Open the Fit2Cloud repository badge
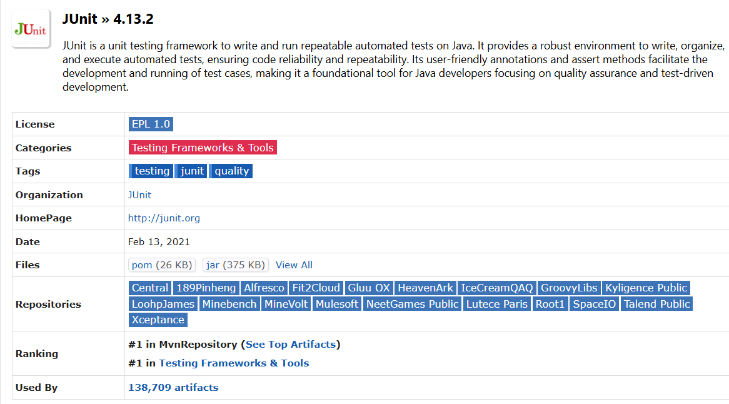The height and width of the screenshot is (404, 729). tap(316, 288)
